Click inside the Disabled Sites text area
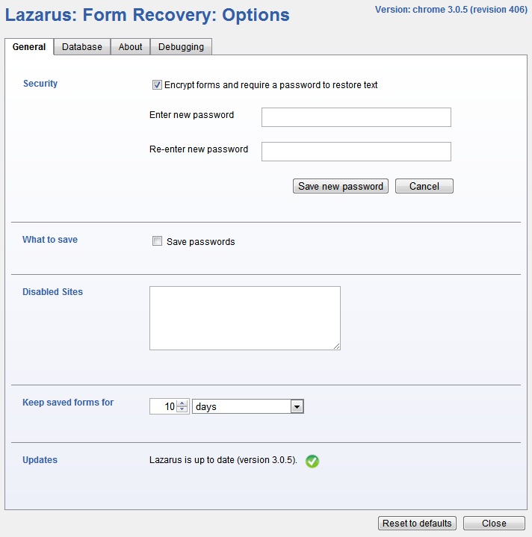 pyautogui.click(x=244, y=317)
